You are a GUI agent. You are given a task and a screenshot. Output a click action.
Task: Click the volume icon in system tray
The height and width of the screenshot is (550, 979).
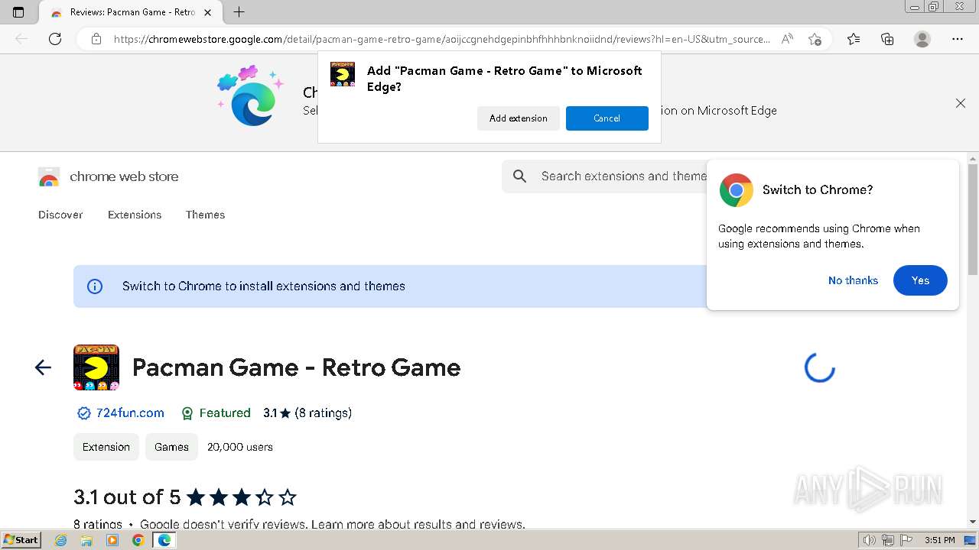click(870, 540)
